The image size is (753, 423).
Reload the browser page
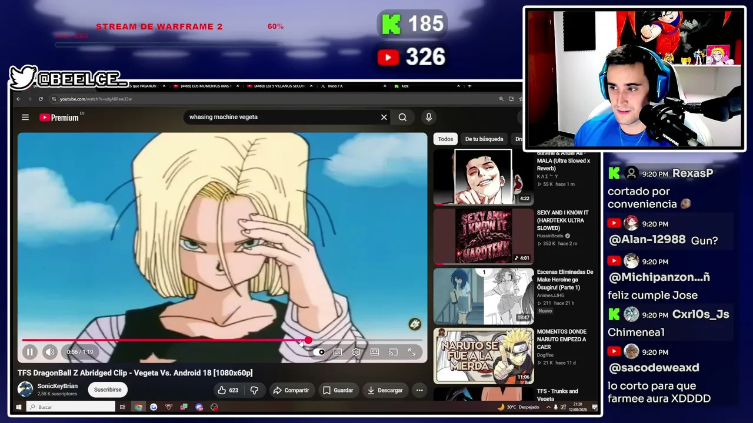coord(41,99)
